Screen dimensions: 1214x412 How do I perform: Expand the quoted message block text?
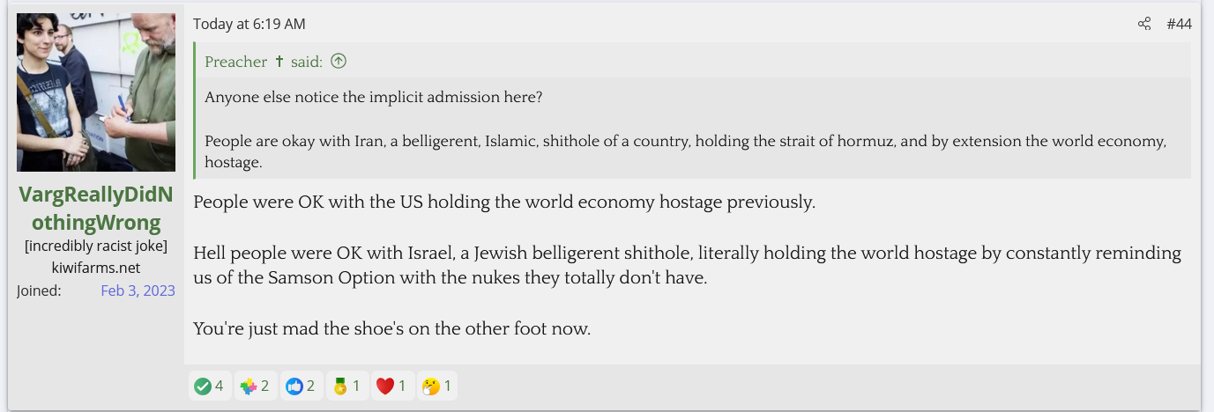(x=686, y=130)
